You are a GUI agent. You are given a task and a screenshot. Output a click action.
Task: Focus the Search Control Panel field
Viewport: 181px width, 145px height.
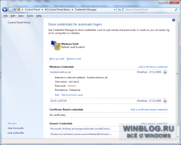click(x=149, y=10)
